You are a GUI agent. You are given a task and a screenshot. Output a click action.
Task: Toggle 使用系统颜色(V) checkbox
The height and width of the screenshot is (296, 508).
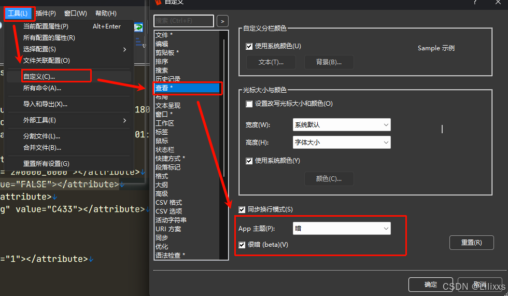[x=249, y=161]
